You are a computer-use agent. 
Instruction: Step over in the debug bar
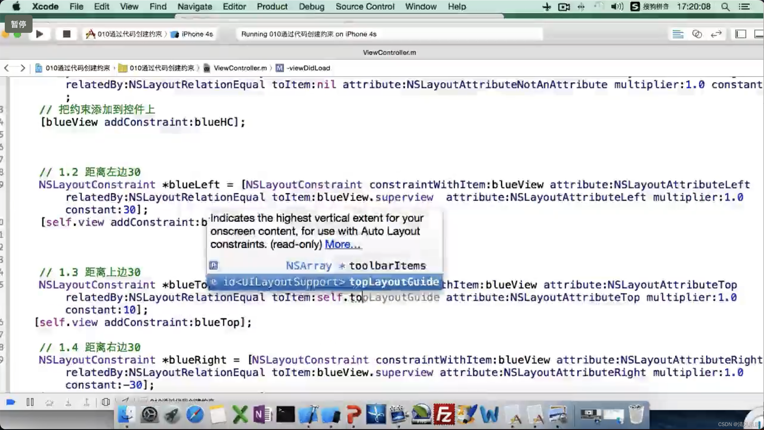[49, 403]
